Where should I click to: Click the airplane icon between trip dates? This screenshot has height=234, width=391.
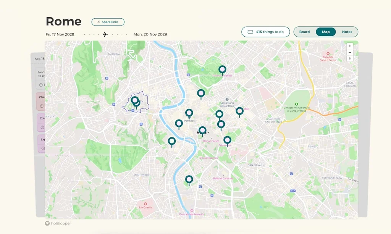(105, 34)
